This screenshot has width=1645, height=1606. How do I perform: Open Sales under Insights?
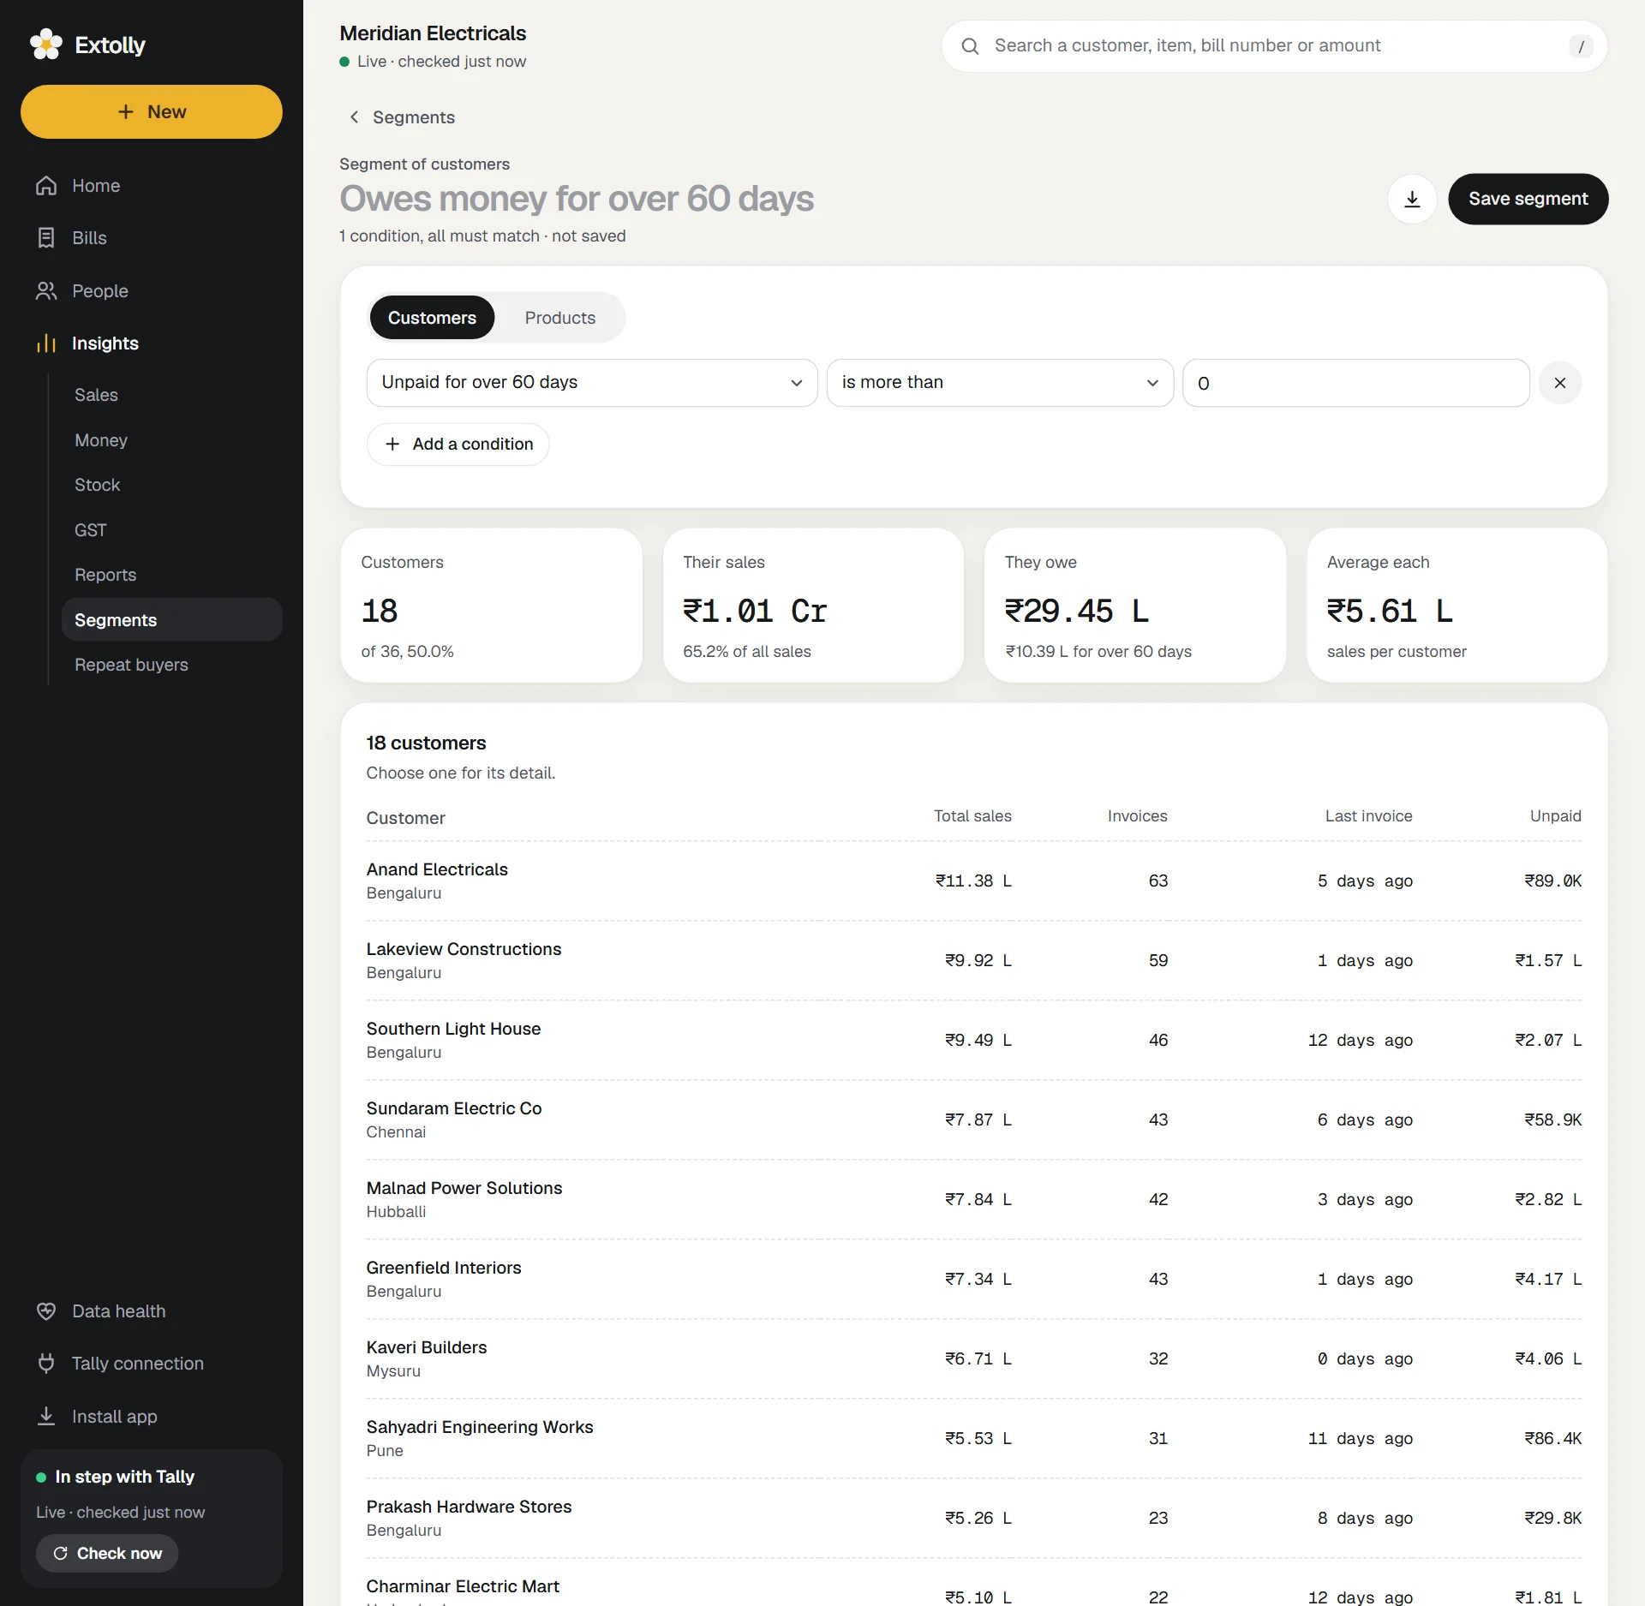pos(172,395)
